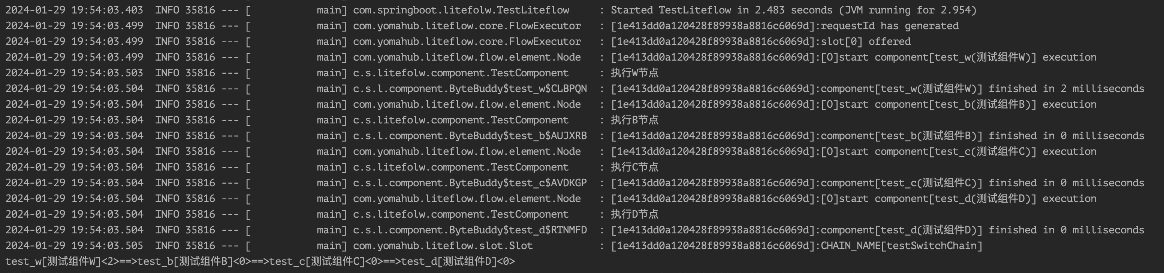
Task: Click the ByteBuddy$test_c$AVDKGP logger name
Action: pos(470,183)
